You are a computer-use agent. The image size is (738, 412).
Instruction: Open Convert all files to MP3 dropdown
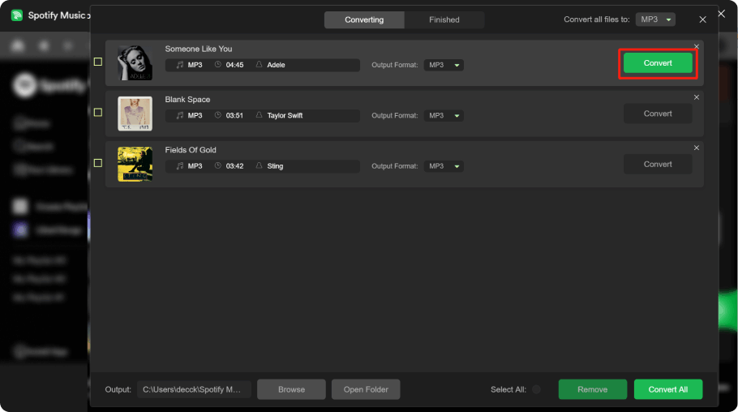[655, 19]
